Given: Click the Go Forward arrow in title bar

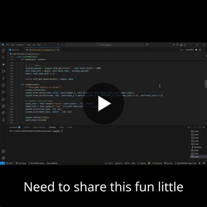Looking at the screenshot, I should (x=62, y=45).
